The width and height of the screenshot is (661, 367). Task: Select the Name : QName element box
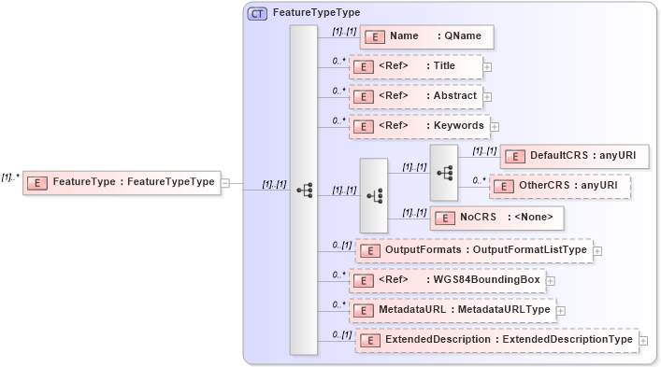click(x=426, y=37)
